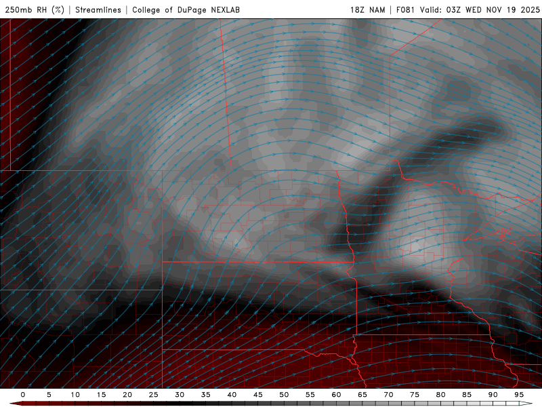Click the "45" value on color scale
This screenshot has width=542, height=407.
click(x=258, y=395)
